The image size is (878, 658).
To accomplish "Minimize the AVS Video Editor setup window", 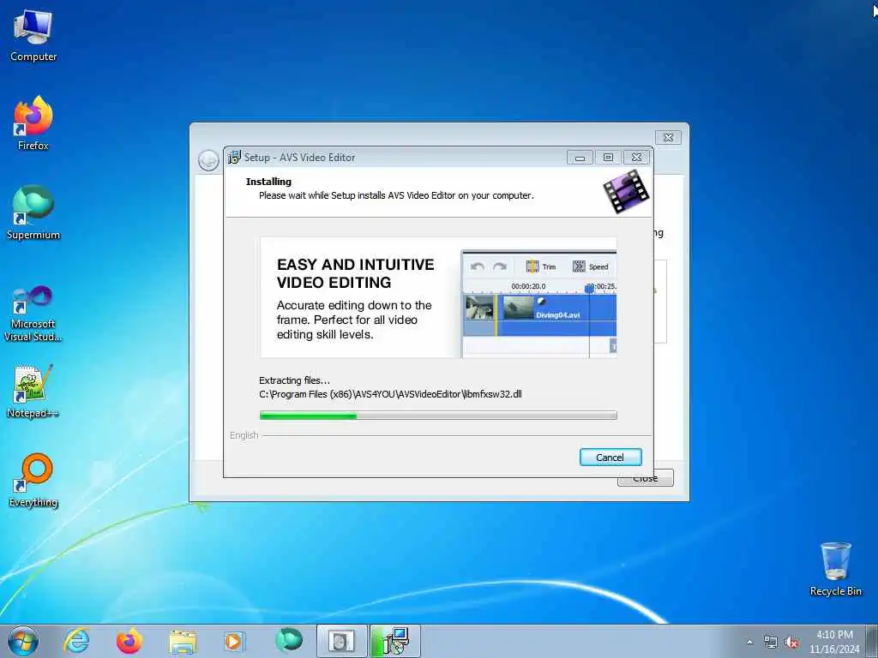I will pyautogui.click(x=580, y=158).
